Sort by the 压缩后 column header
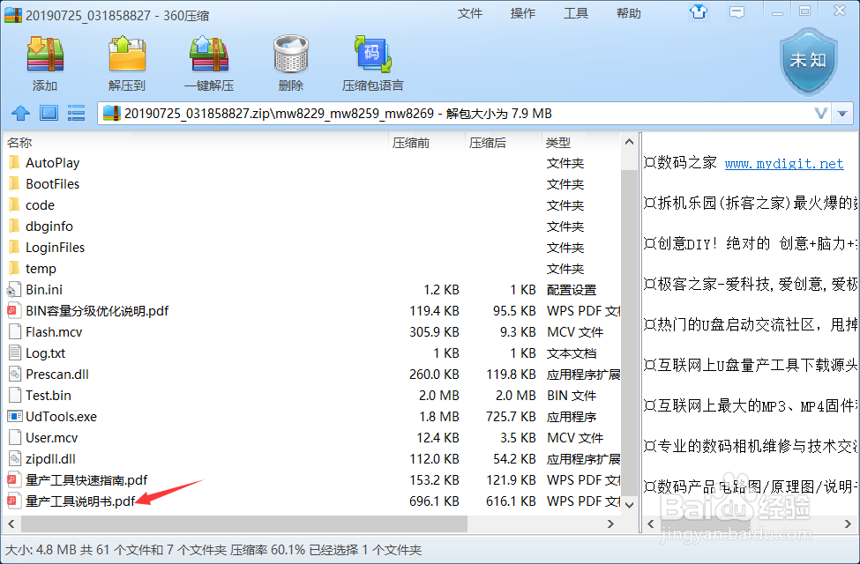This screenshot has height=564, width=860. click(504, 143)
